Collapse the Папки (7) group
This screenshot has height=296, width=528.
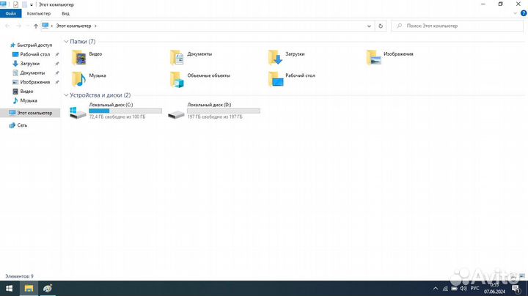pos(67,42)
